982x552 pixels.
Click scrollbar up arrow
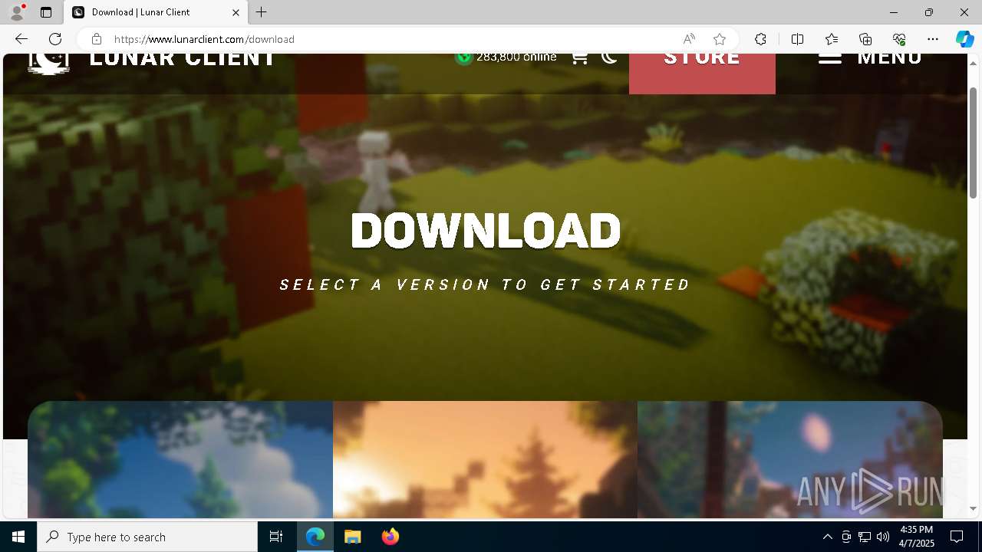[974, 62]
